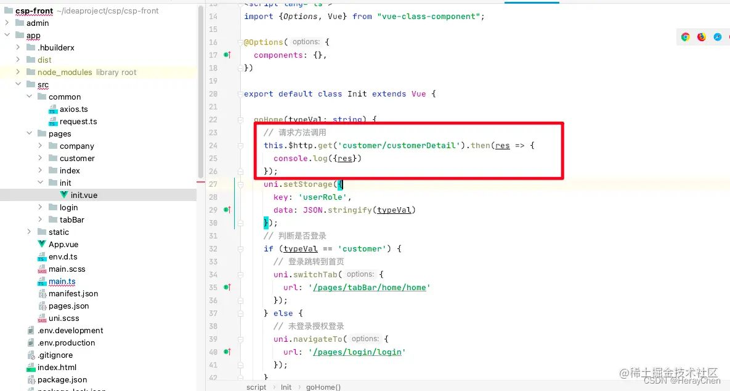Select Init breadcrumb item
The width and height of the screenshot is (730, 391).
[x=286, y=387]
